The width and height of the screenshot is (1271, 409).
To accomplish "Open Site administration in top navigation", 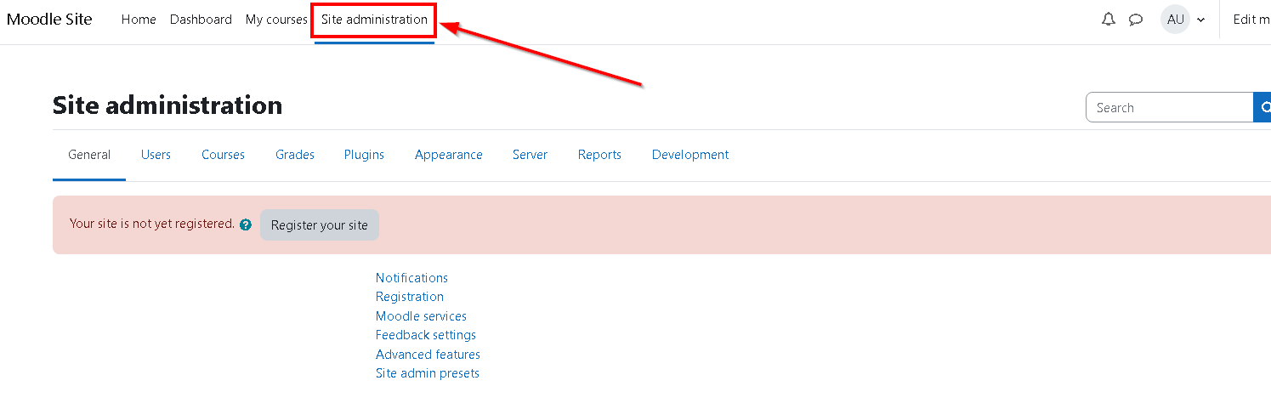I will point(374,20).
